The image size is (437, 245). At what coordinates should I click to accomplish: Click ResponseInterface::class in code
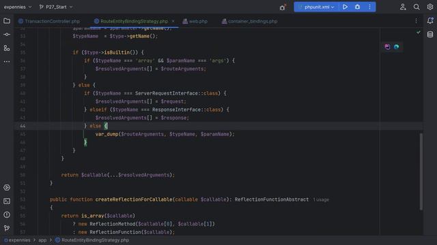(186, 110)
